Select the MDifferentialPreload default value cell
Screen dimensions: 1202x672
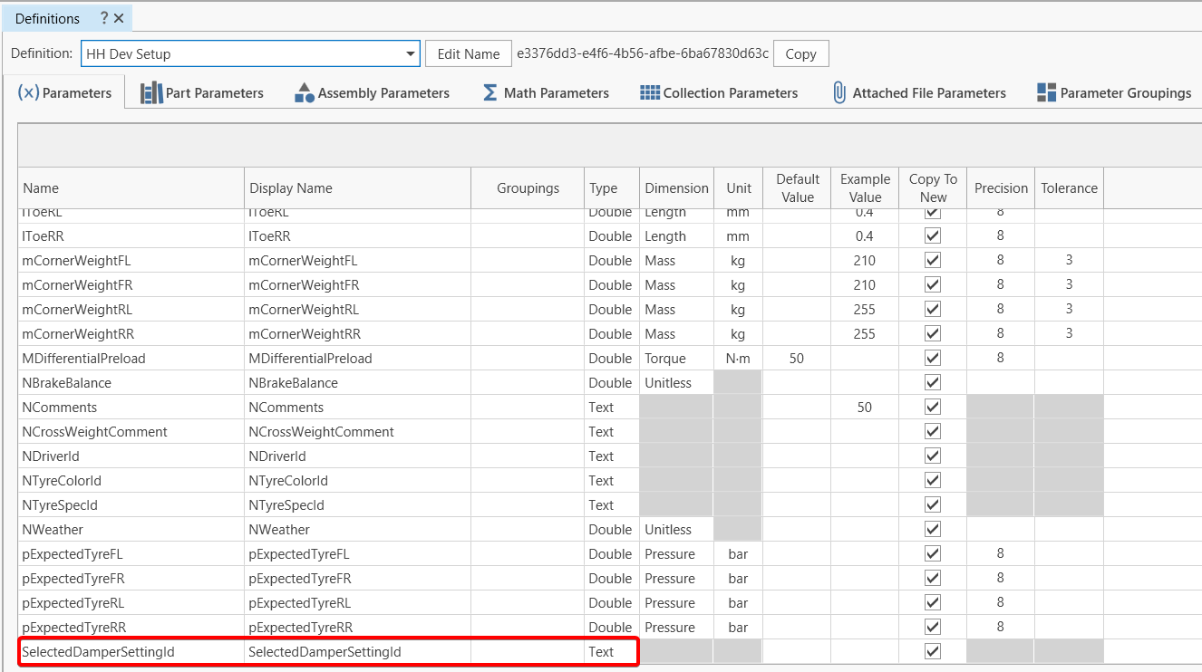click(796, 359)
